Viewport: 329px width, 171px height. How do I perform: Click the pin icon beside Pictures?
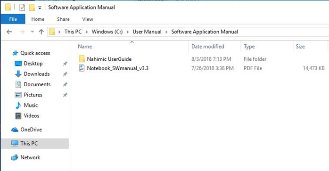point(65,95)
